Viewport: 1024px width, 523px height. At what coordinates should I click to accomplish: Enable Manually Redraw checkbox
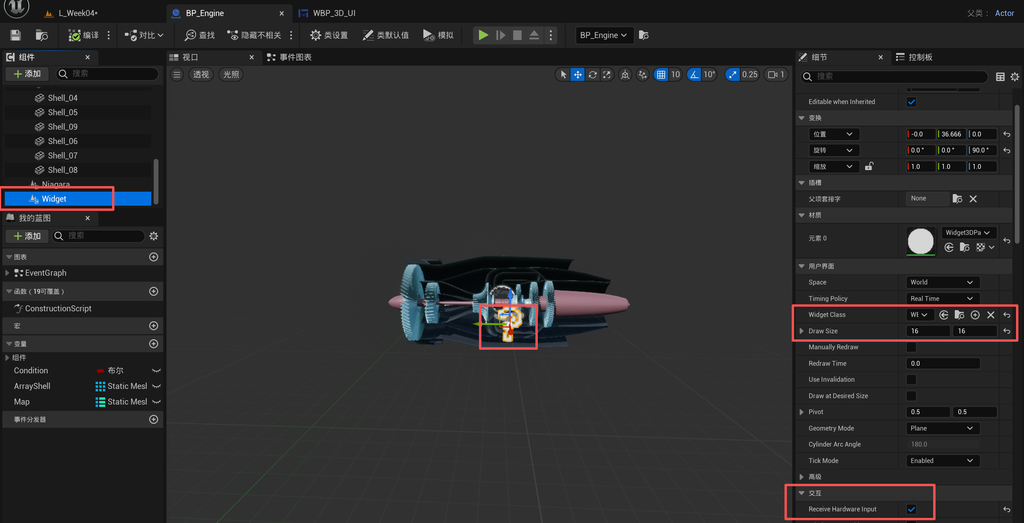click(x=912, y=347)
